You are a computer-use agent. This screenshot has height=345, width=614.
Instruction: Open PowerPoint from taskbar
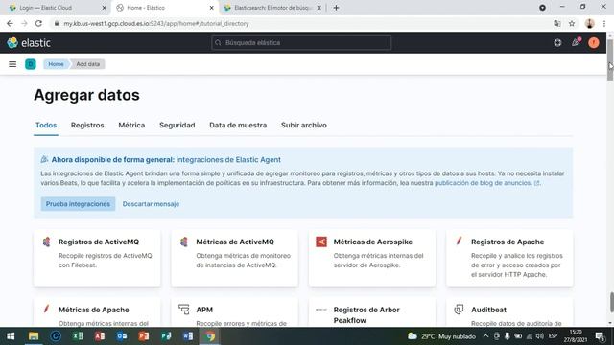[x=144, y=336]
